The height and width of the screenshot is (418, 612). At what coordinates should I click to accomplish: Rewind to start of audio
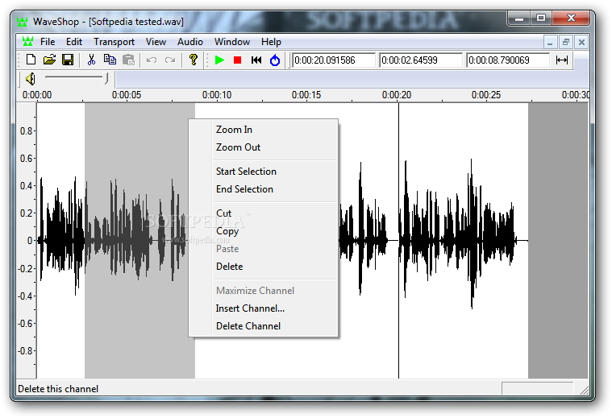tap(256, 60)
